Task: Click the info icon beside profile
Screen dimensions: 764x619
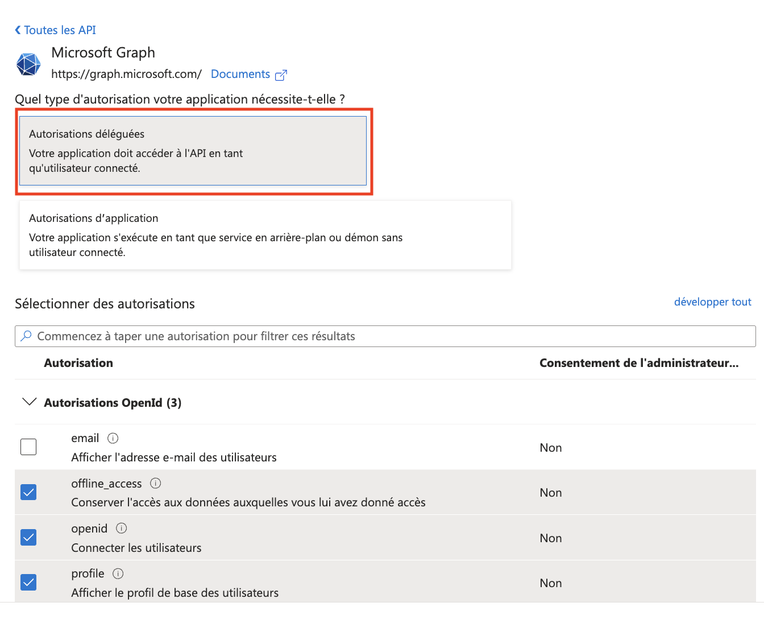Action: click(x=118, y=573)
